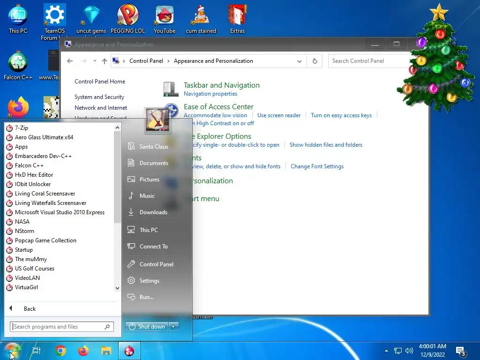The height and width of the screenshot is (360, 480).
Task: Click the programs list scroll-down arrow
Action: tap(117, 288)
